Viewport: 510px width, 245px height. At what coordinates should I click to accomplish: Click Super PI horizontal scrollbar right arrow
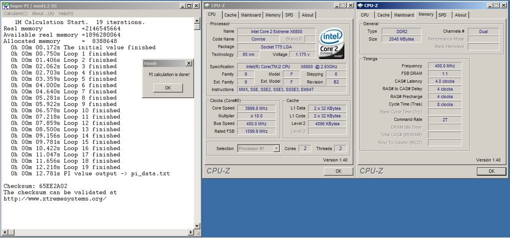point(191,233)
